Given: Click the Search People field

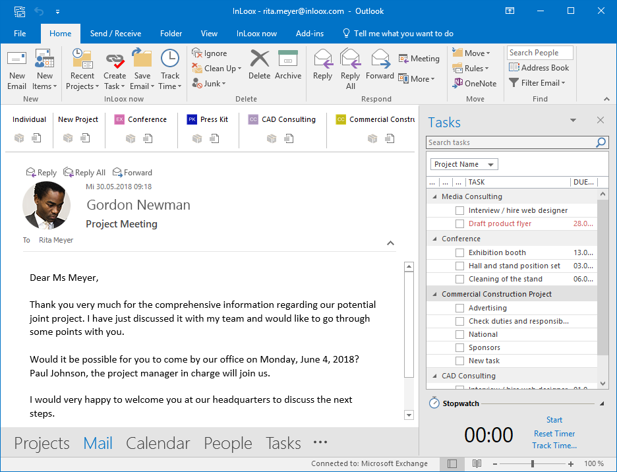Looking at the screenshot, I should click(x=540, y=53).
